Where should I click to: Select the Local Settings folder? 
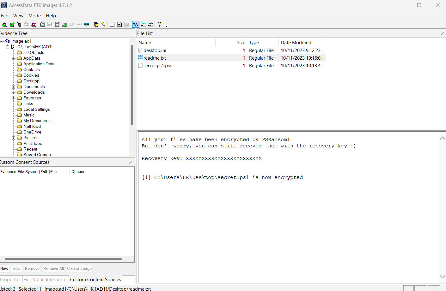coord(37,110)
